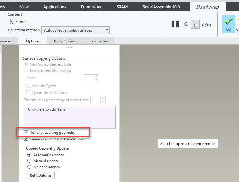
Task: Click the 'Surface Copying Options' heading
Action: (44, 58)
